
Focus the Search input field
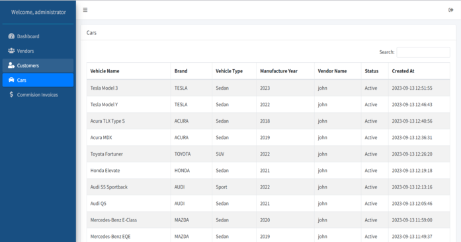[x=423, y=52]
